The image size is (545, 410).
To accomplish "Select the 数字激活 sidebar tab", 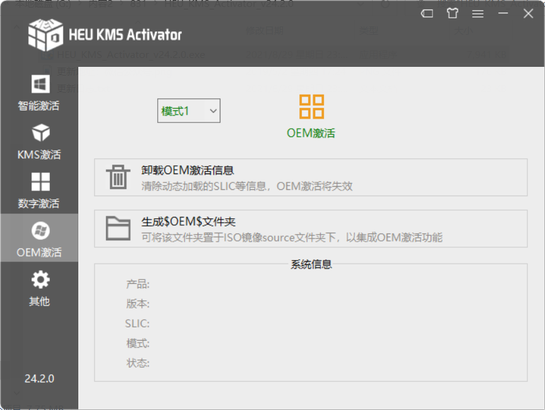I will point(39,190).
